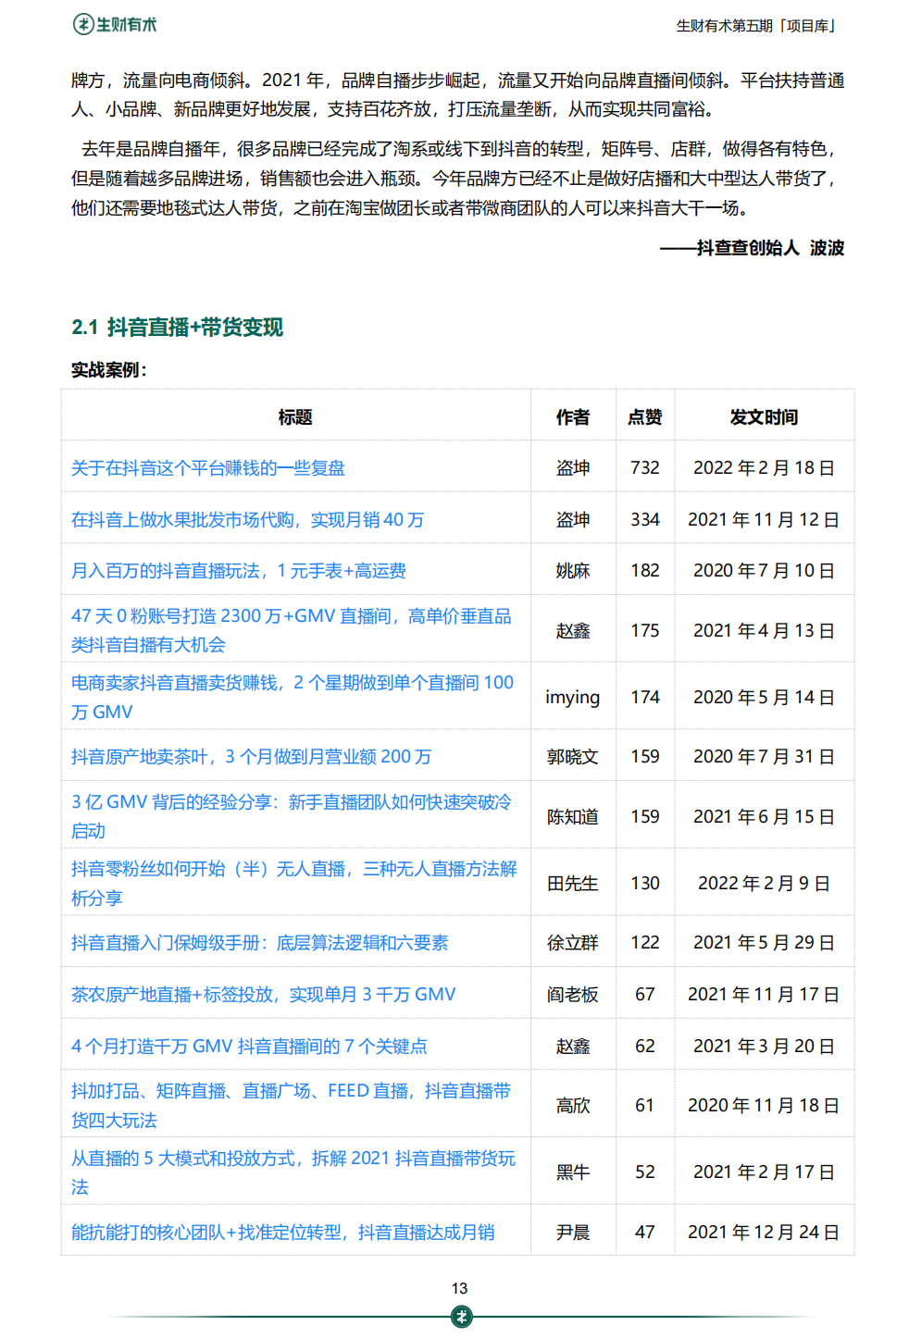This screenshot has width=909, height=1339.
Task: Open link 抖加打品、矩阵直播、直播广场
Action: coord(291,1105)
